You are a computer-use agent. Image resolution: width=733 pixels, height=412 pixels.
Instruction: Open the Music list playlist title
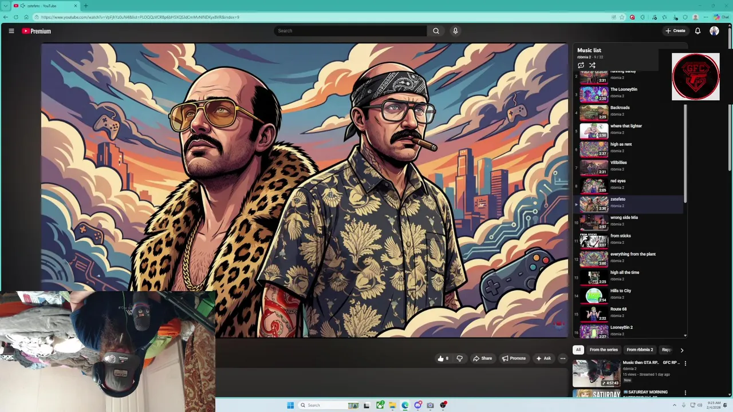click(589, 50)
